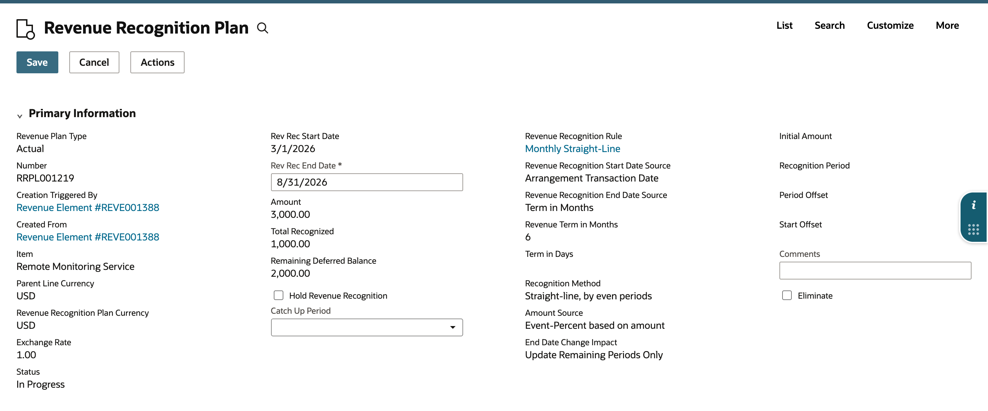The width and height of the screenshot is (988, 411).
Task: Click the Term in Months value
Action: pyautogui.click(x=559, y=208)
